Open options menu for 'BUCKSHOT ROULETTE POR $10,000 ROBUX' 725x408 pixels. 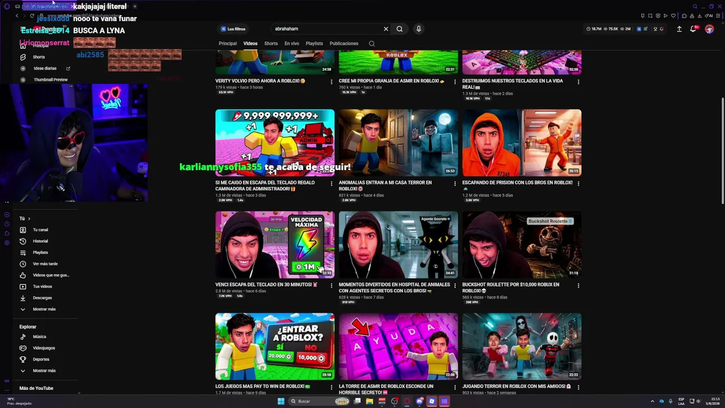578,286
